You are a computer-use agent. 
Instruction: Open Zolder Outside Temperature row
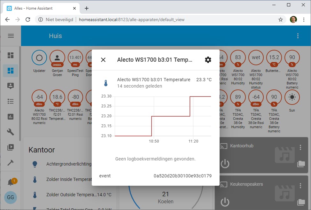tap(70, 195)
